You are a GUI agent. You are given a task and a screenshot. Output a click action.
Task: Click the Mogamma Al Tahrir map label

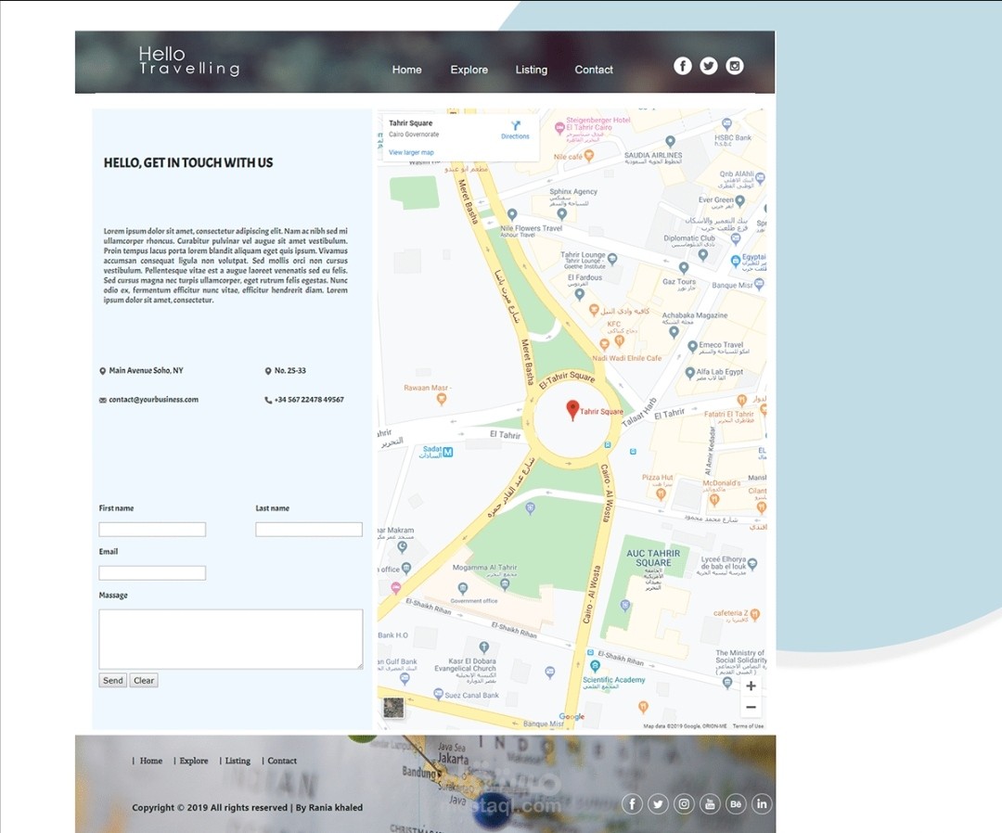pos(485,568)
